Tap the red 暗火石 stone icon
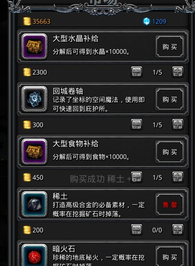This screenshot has width=195, height=266. [34, 256]
